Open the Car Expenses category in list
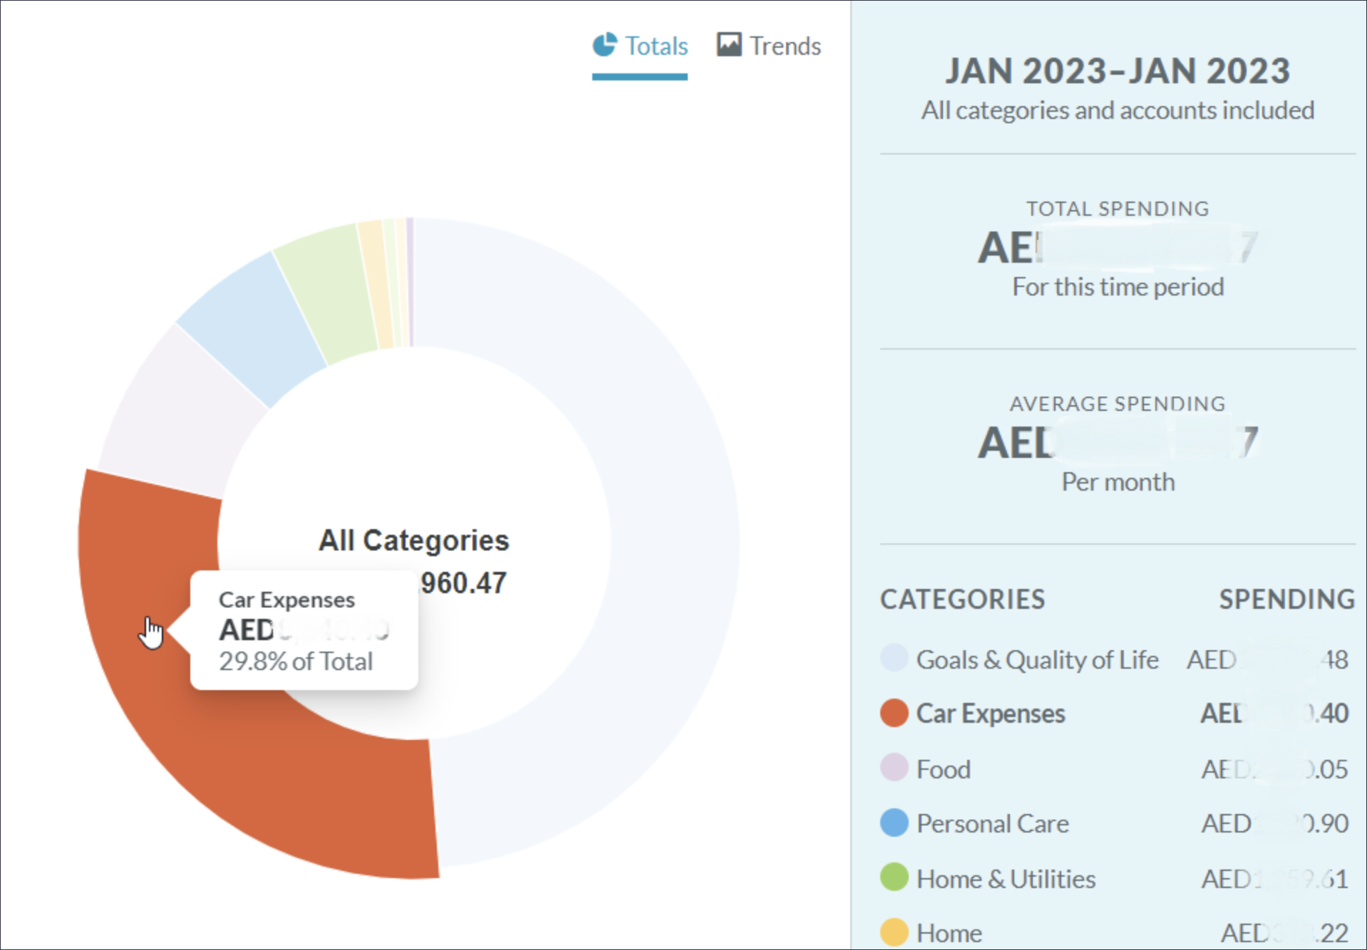The height and width of the screenshot is (950, 1367). (990, 714)
